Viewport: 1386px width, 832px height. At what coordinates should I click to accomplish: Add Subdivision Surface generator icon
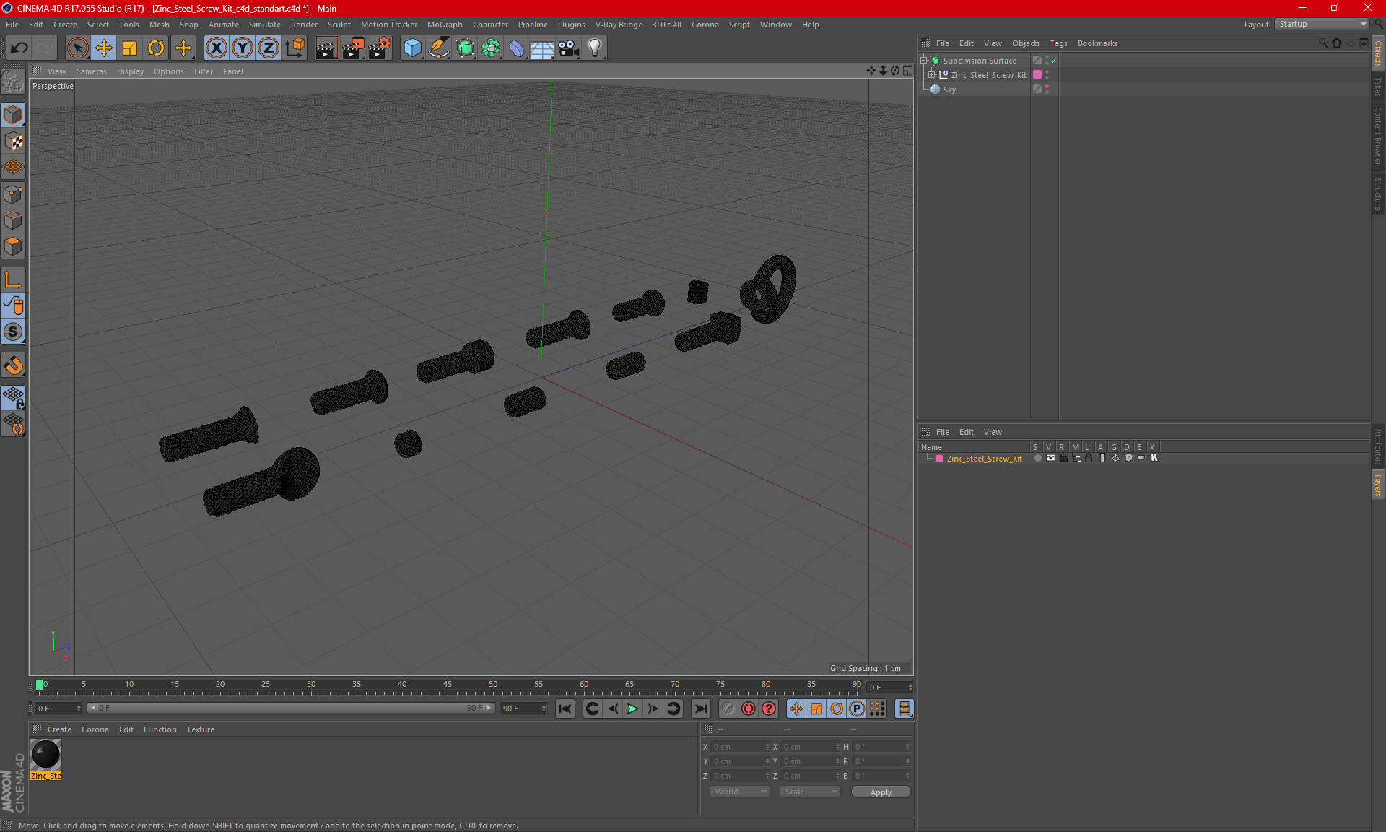(465, 48)
